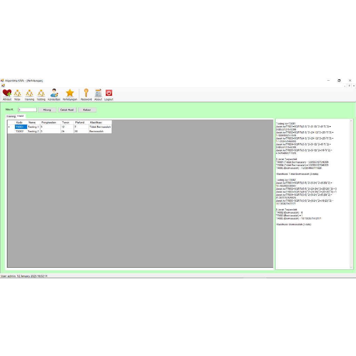Open the Testing data icon

pyautogui.click(x=41, y=94)
